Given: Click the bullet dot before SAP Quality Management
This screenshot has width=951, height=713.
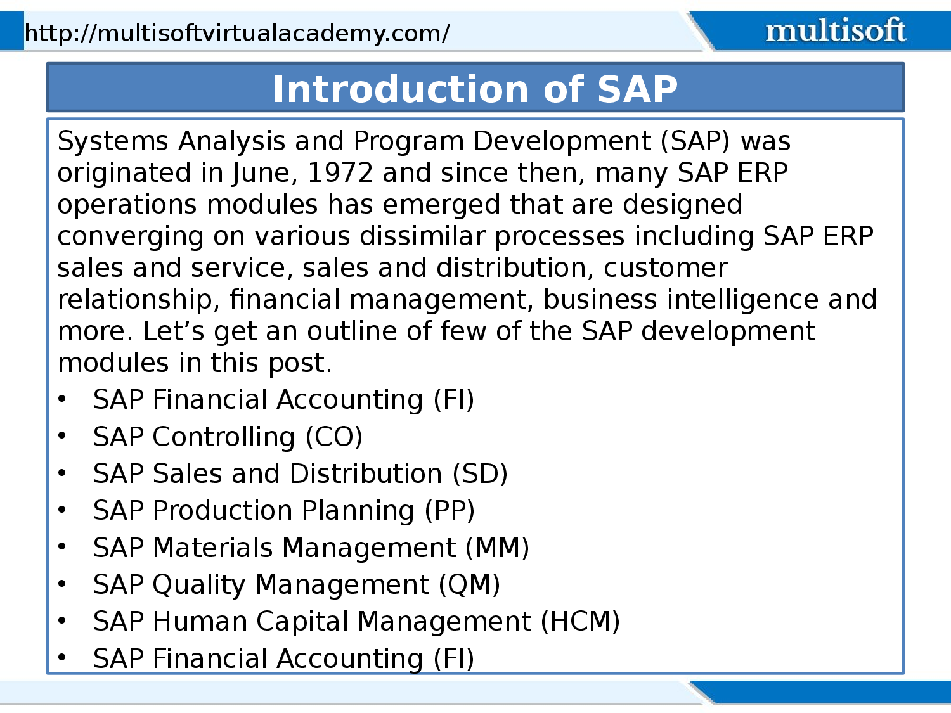Looking at the screenshot, I should coord(61,584).
